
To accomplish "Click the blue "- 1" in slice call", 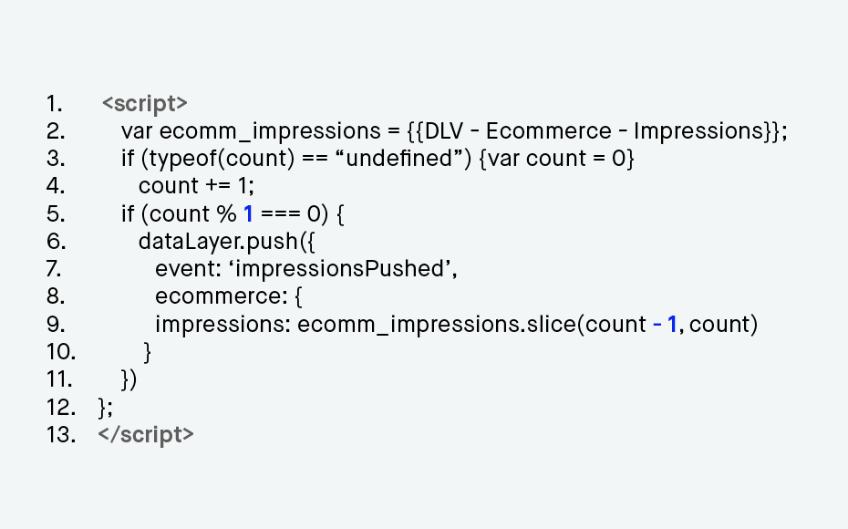I will tap(666, 324).
